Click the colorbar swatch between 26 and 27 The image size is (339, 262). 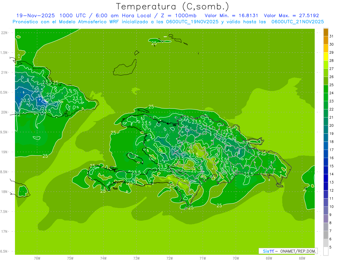[326, 73]
